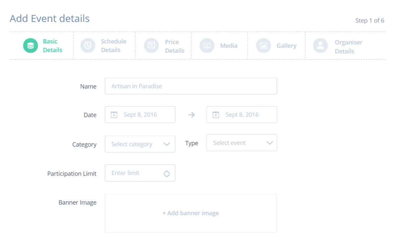Click the Participation Limit stepper arrows

(x=167, y=173)
